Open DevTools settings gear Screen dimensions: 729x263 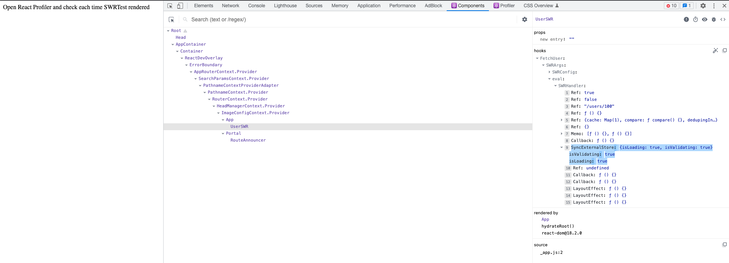(x=703, y=6)
